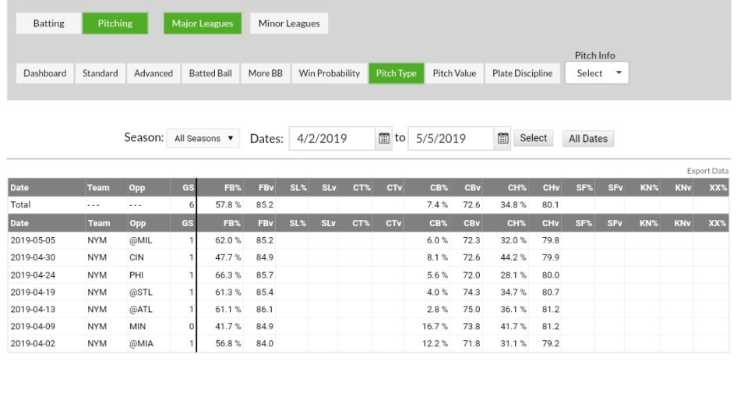Go to the Pitch Value tab
The height and width of the screenshot is (397, 737).
click(x=454, y=73)
